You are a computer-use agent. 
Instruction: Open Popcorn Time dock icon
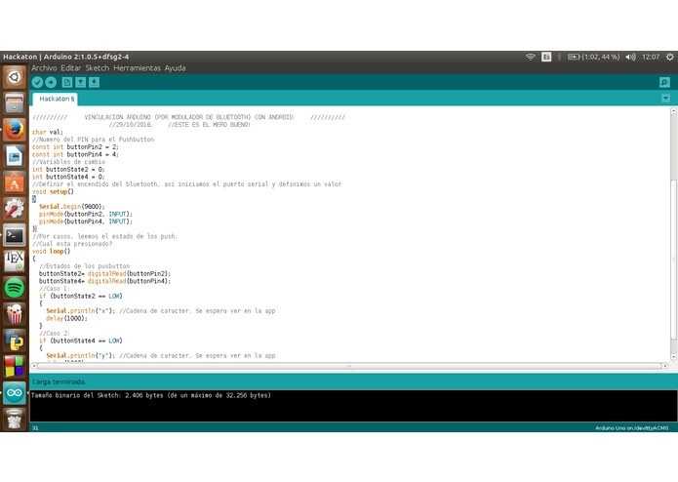pyautogui.click(x=15, y=314)
